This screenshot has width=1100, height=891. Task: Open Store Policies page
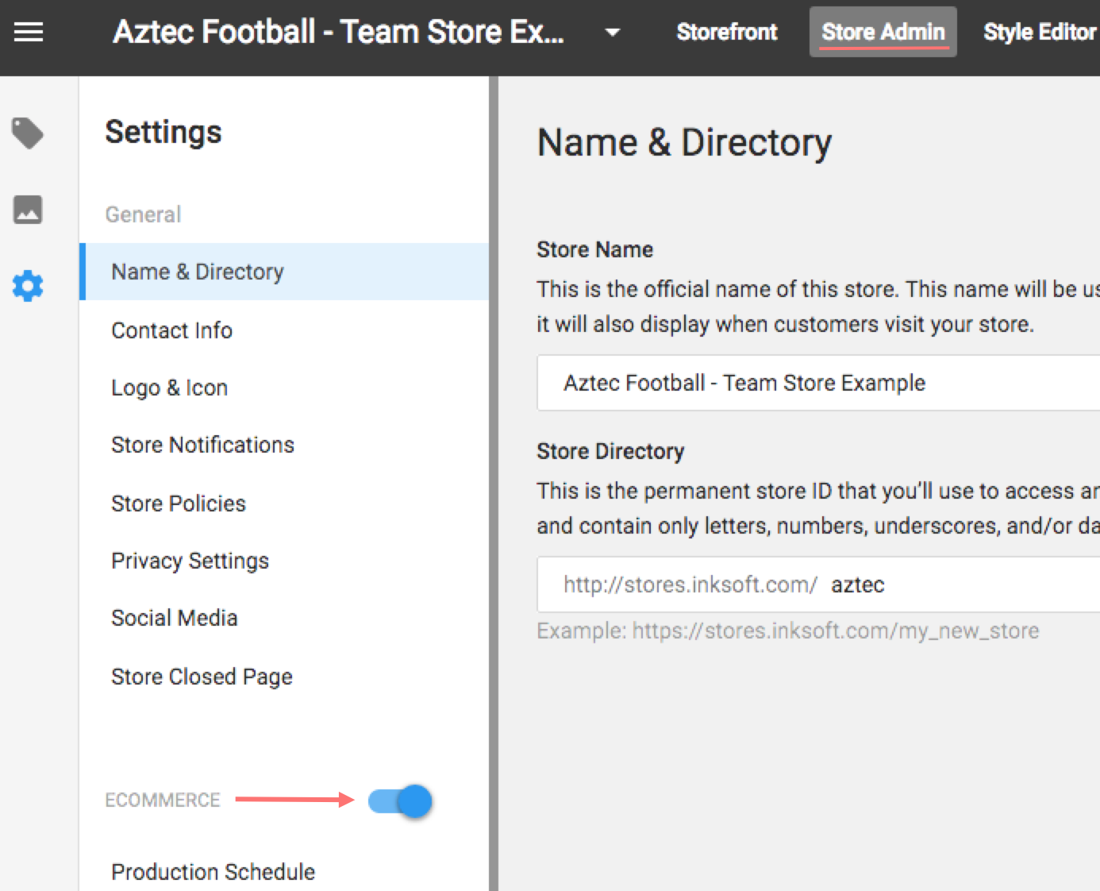[179, 503]
